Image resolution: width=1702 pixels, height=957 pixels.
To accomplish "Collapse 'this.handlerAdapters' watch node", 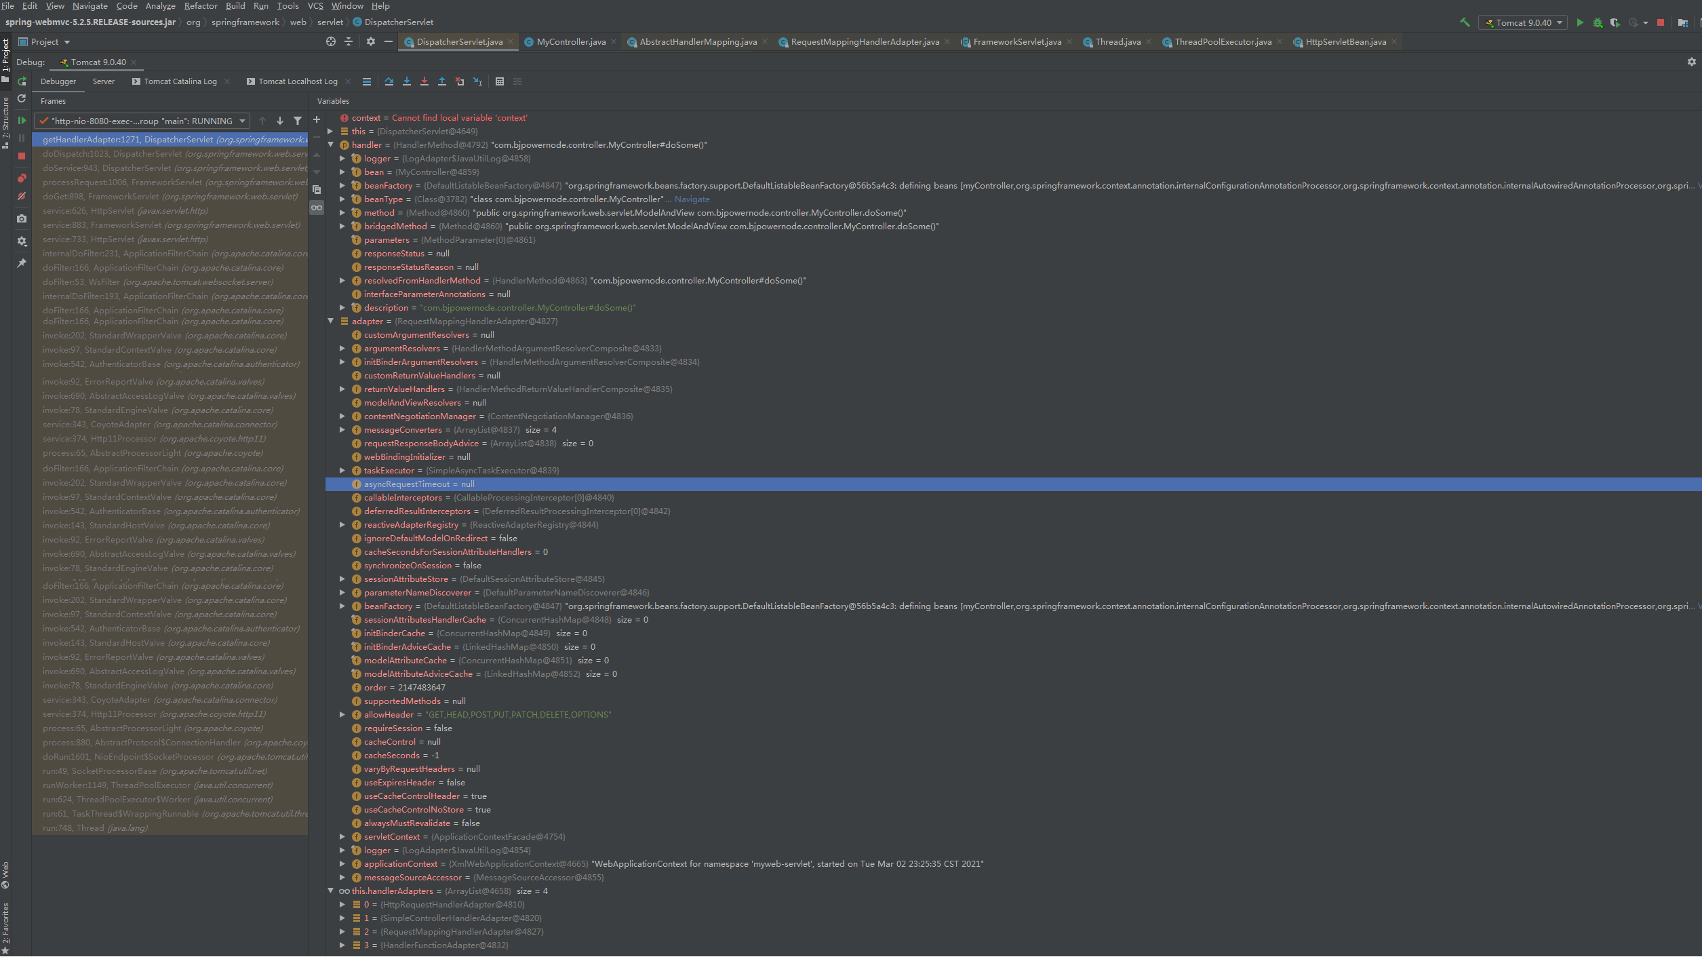I will 330,891.
